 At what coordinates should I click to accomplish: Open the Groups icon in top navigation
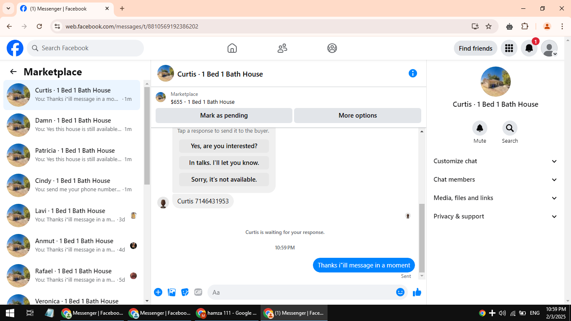332,48
